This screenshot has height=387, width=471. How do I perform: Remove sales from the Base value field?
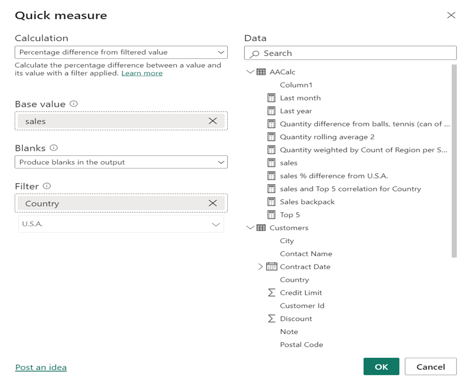(213, 121)
